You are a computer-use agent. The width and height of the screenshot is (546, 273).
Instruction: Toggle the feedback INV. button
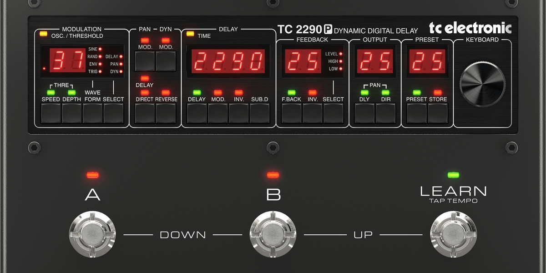(x=313, y=113)
